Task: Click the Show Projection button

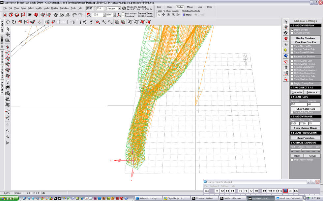Action: pyautogui.click(x=306, y=138)
